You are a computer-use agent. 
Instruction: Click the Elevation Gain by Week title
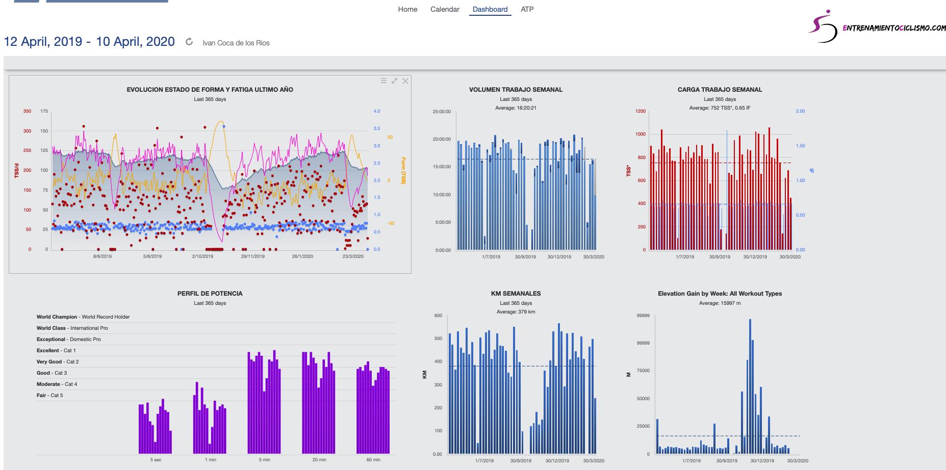pos(720,294)
